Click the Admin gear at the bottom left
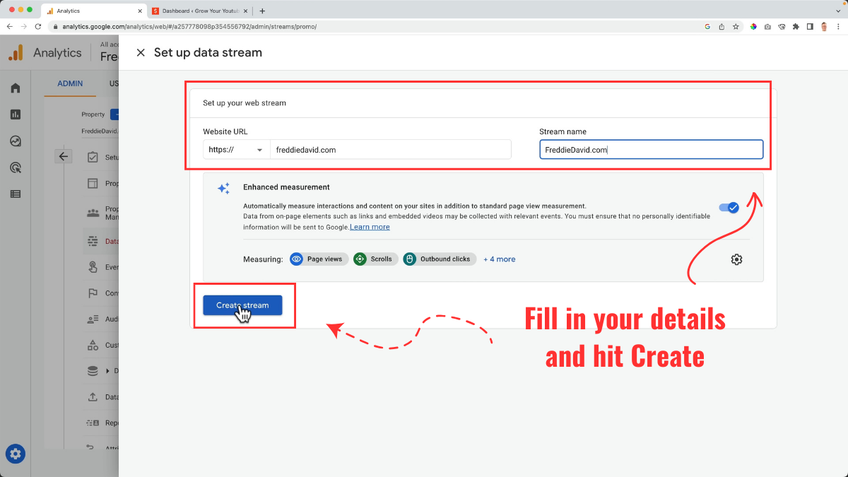The image size is (848, 477). 15,454
